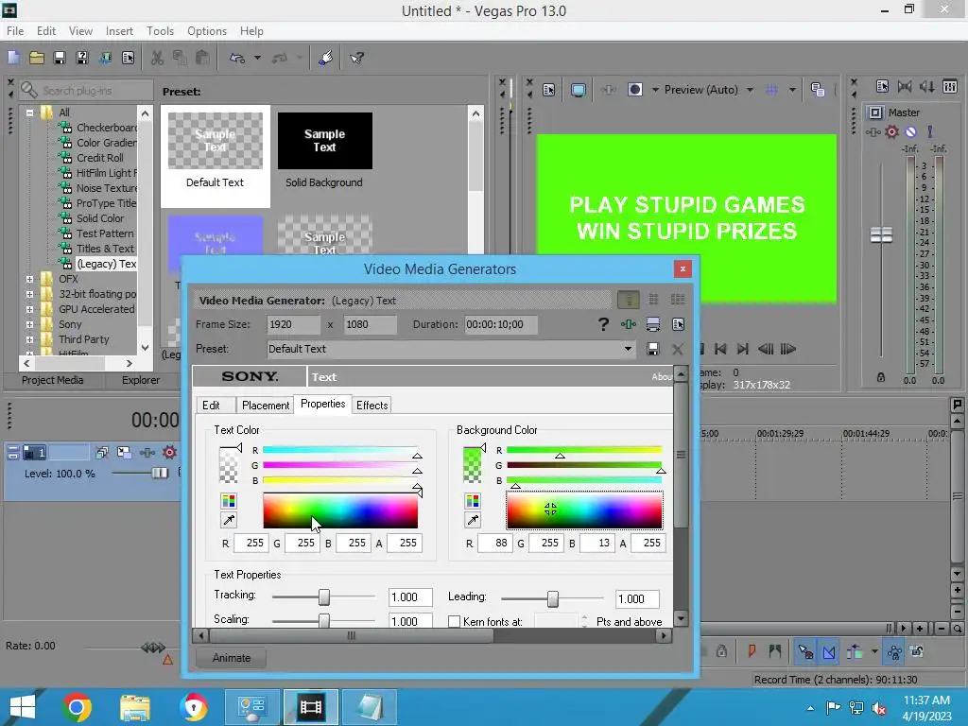Switch to the Placement tab
968x726 pixels.
coord(266,405)
